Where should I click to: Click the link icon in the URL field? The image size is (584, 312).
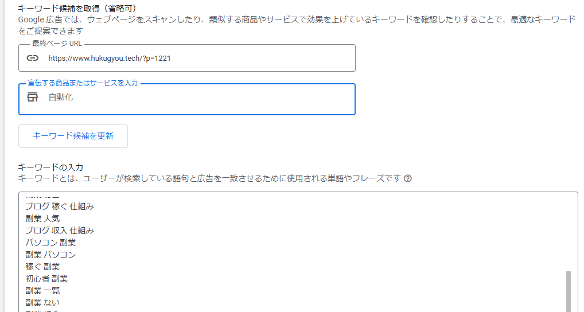pyautogui.click(x=33, y=58)
